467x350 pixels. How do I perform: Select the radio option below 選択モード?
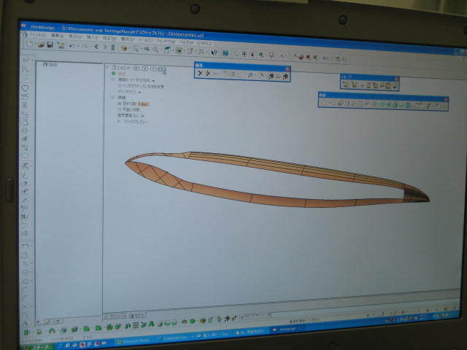120,86
